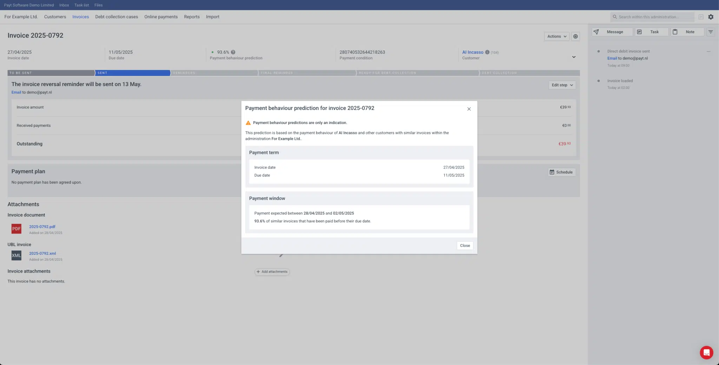Image resolution: width=719 pixels, height=365 pixels.
Task: Click the AI Incasso customer info icon
Action: (487, 52)
